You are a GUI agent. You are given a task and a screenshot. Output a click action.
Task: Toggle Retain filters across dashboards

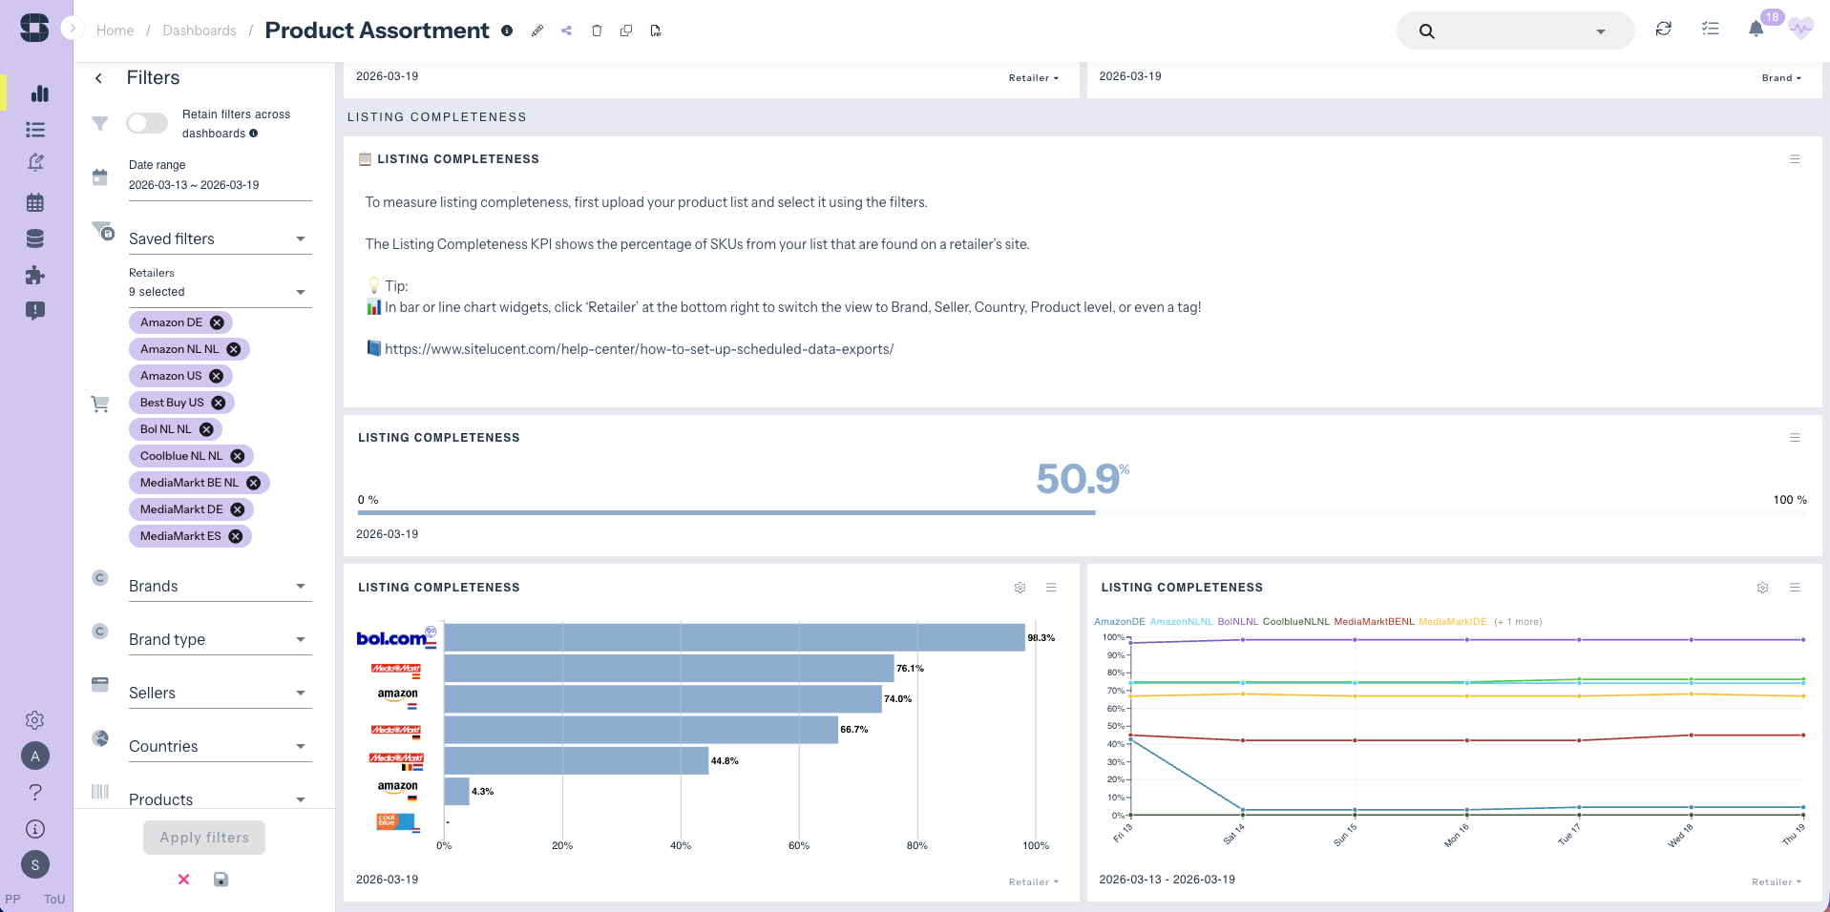coord(146,123)
